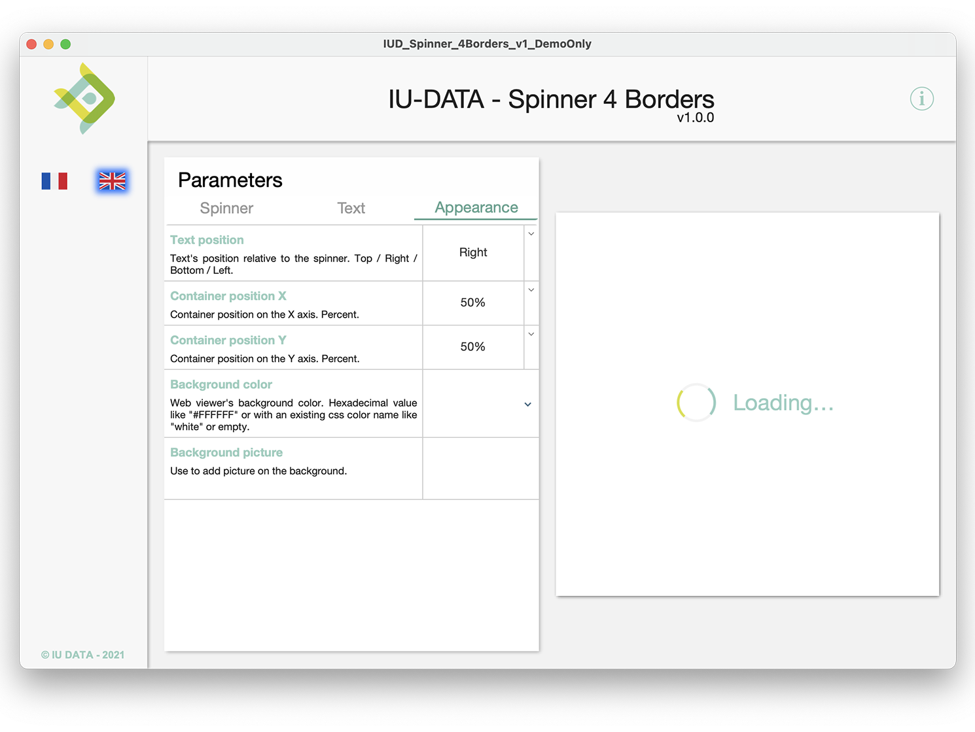Click 'Container position on the Y axis. Percent.'
The width and height of the screenshot is (975, 732).
pos(264,359)
